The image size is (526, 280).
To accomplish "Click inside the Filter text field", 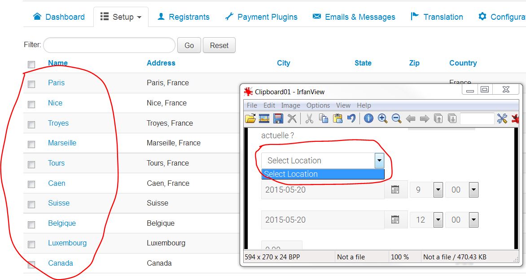I will pyautogui.click(x=109, y=45).
